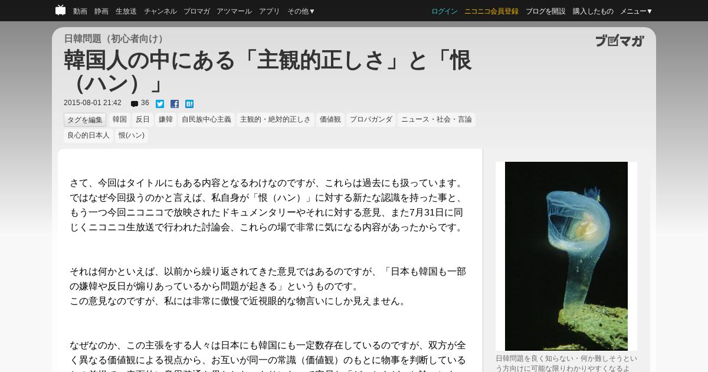Open blog title 日韓問題（初心者向け）
This screenshot has width=708, height=372.
coord(114,39)
